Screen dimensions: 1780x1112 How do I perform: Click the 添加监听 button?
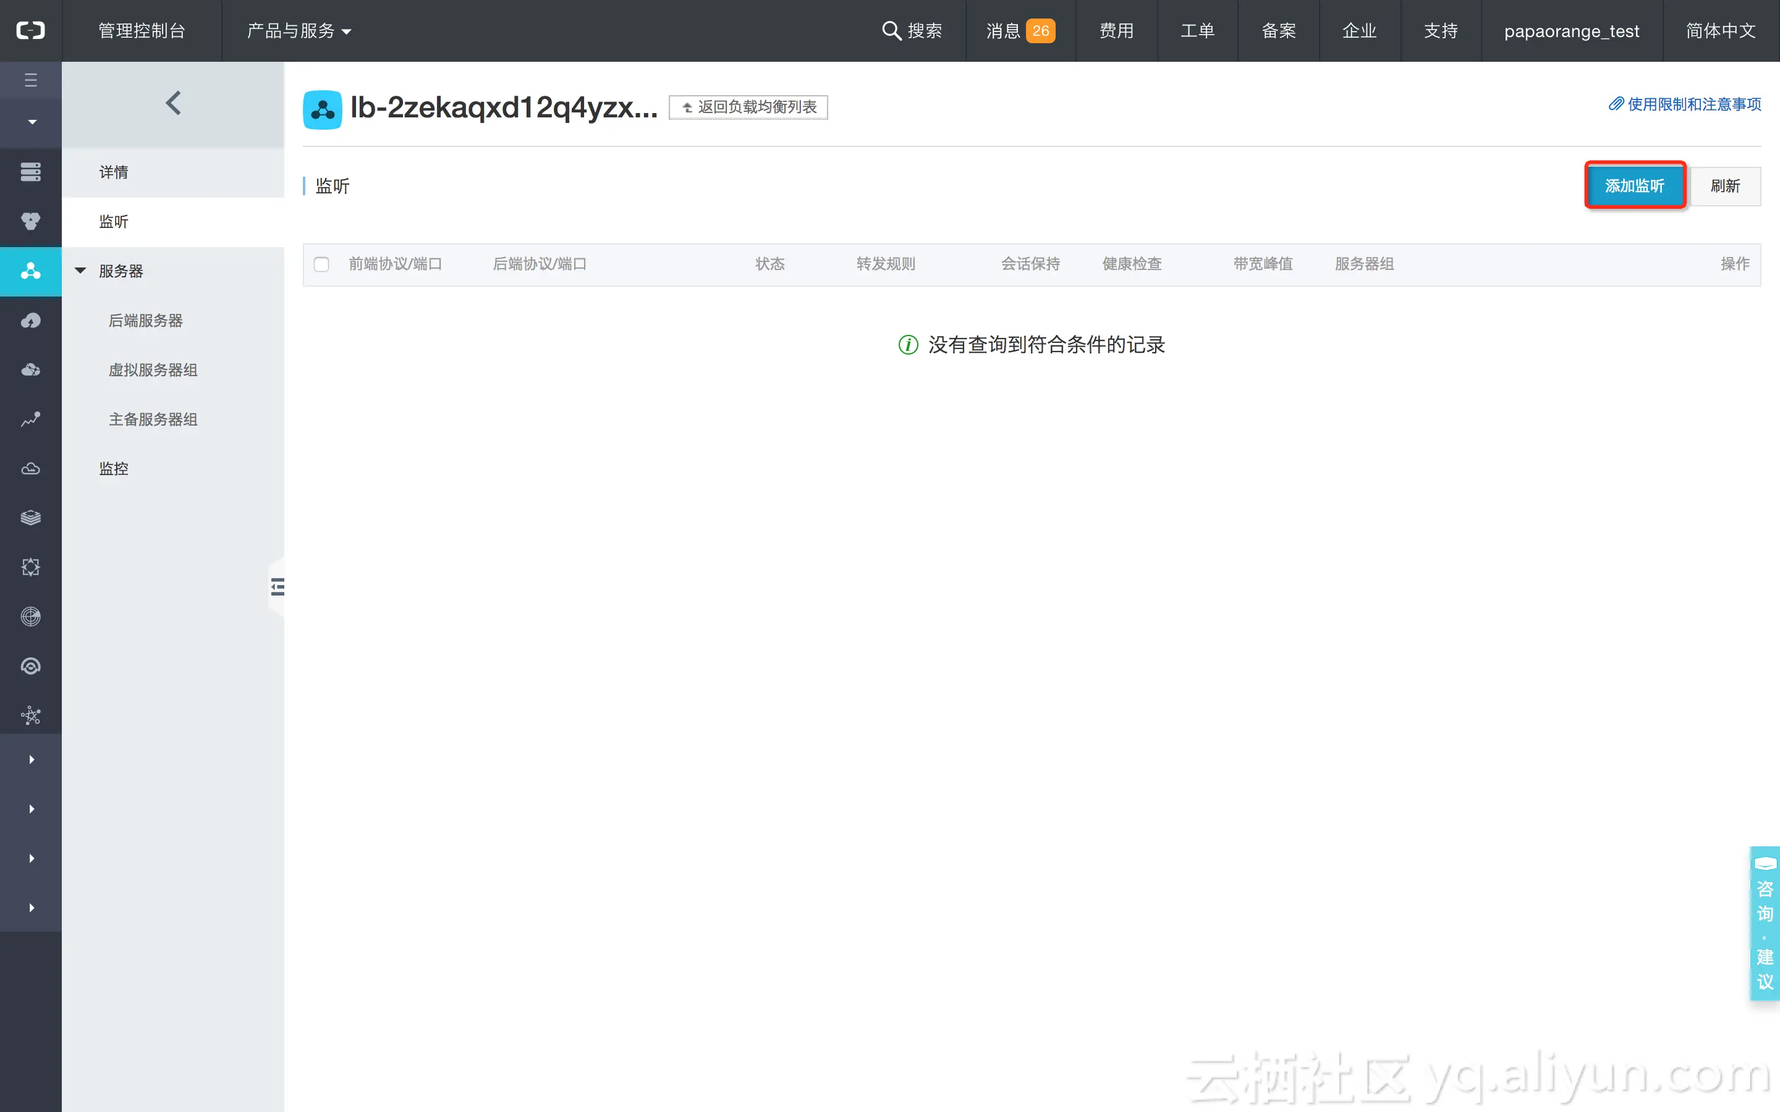pos(1634,185)
